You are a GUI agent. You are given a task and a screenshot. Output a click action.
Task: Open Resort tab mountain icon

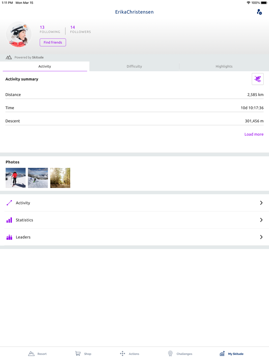(x=32, y=353)
